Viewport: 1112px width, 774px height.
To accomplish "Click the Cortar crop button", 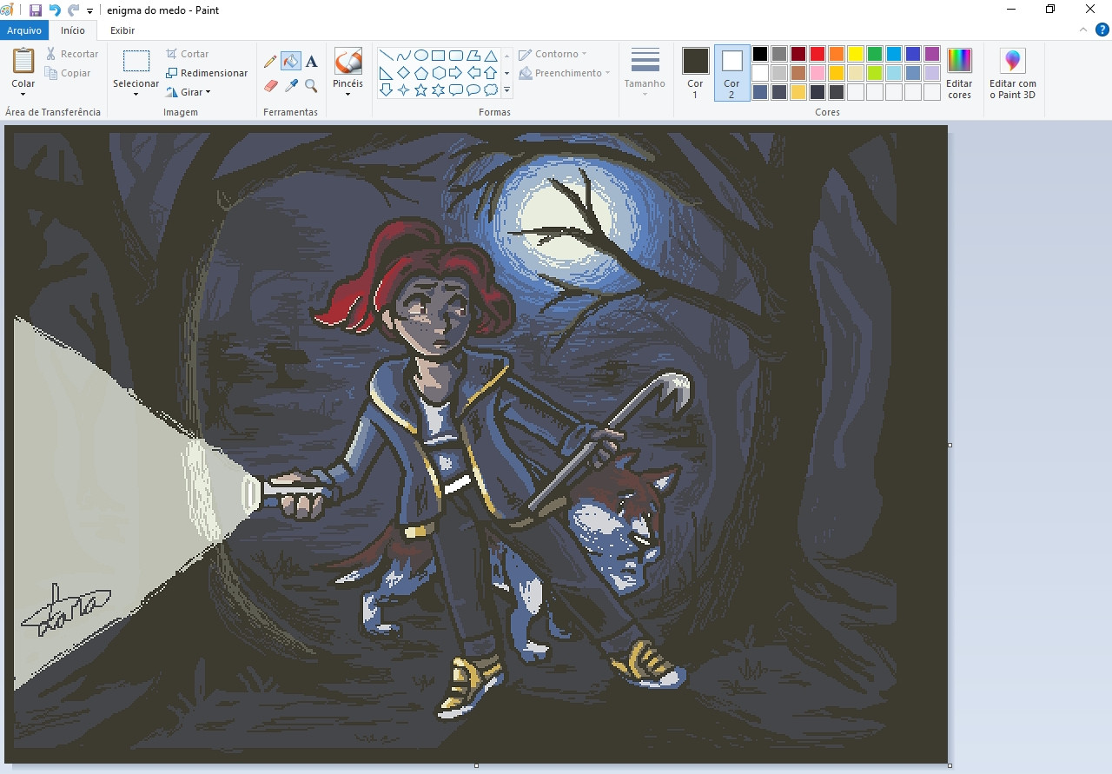I will click(x=188, y=54).
